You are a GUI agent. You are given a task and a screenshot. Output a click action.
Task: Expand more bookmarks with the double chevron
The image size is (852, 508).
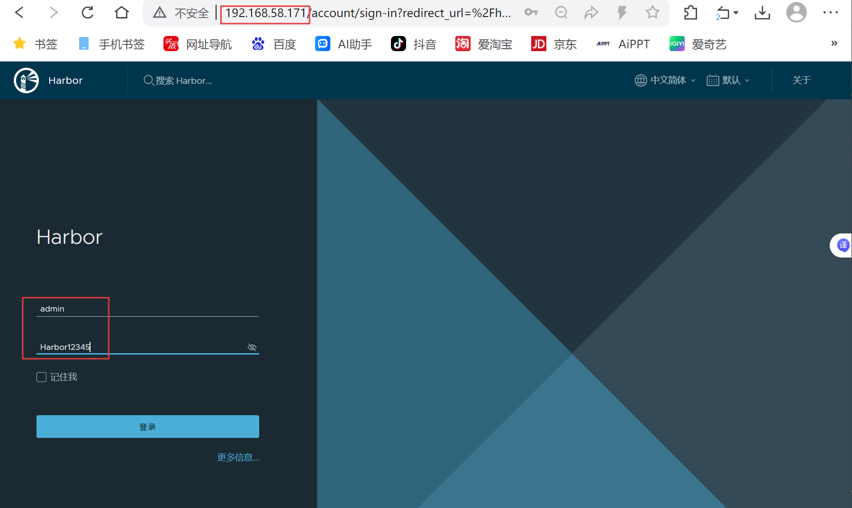(834, 43)
